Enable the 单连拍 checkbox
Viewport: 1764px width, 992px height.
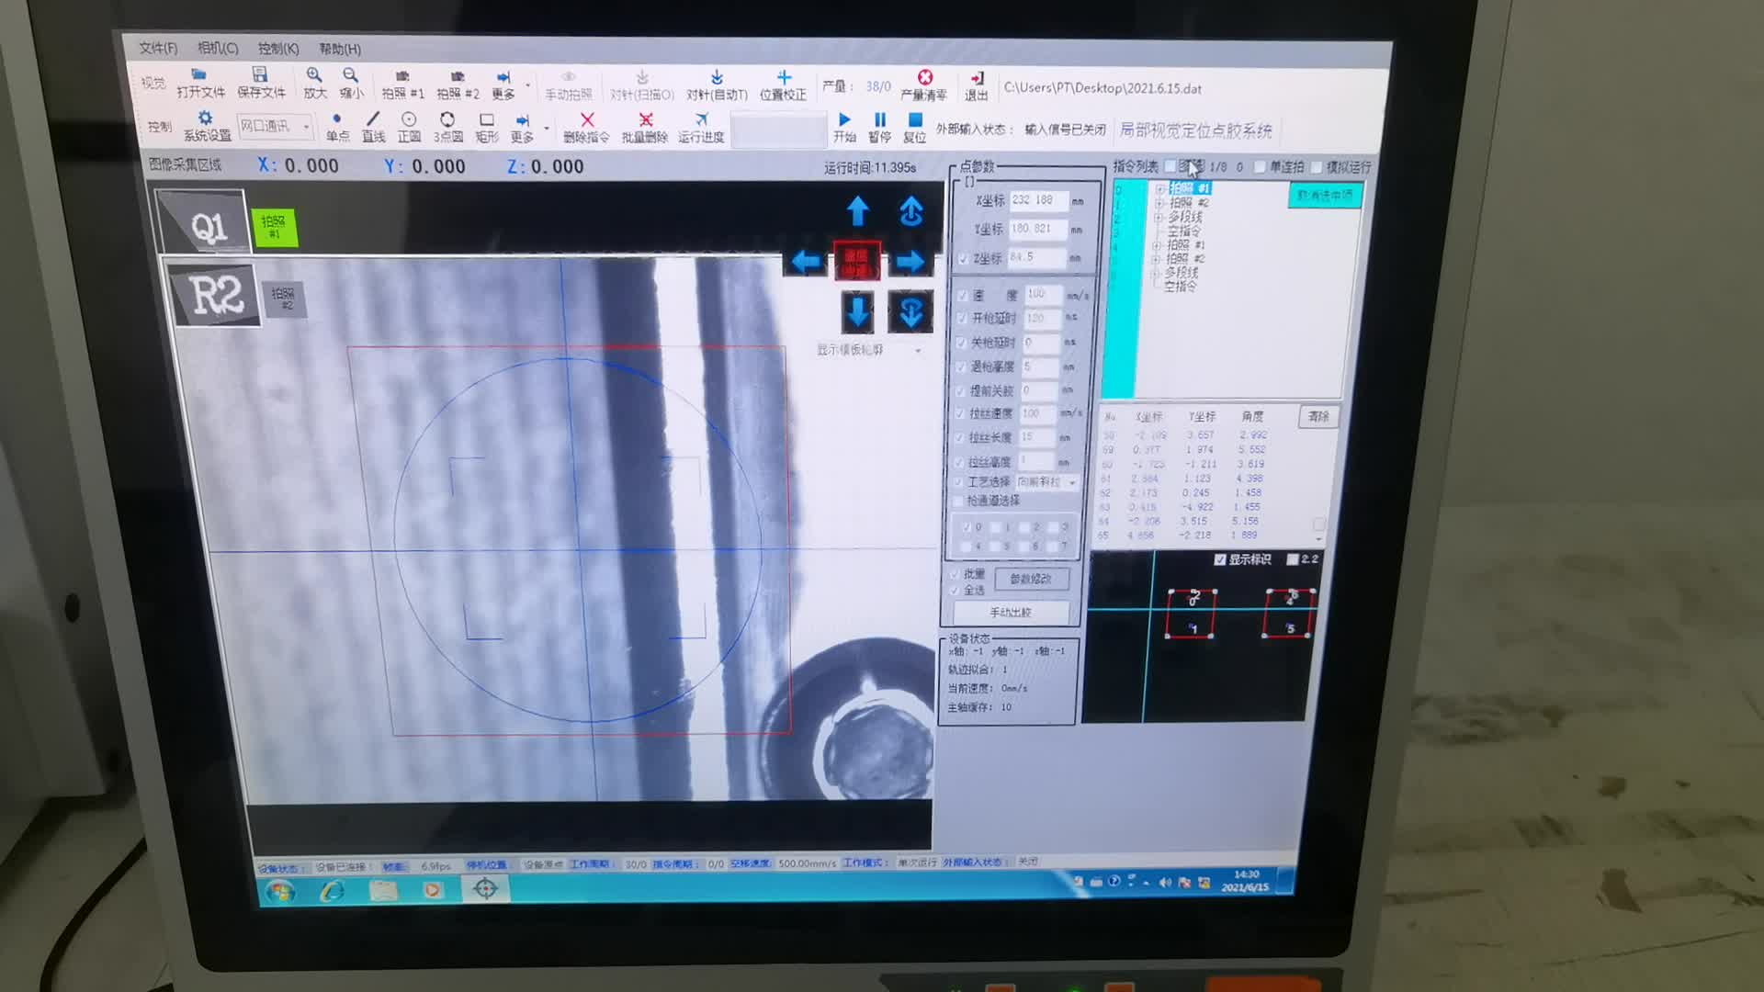pyautogui.click(x=1260, y=166)
